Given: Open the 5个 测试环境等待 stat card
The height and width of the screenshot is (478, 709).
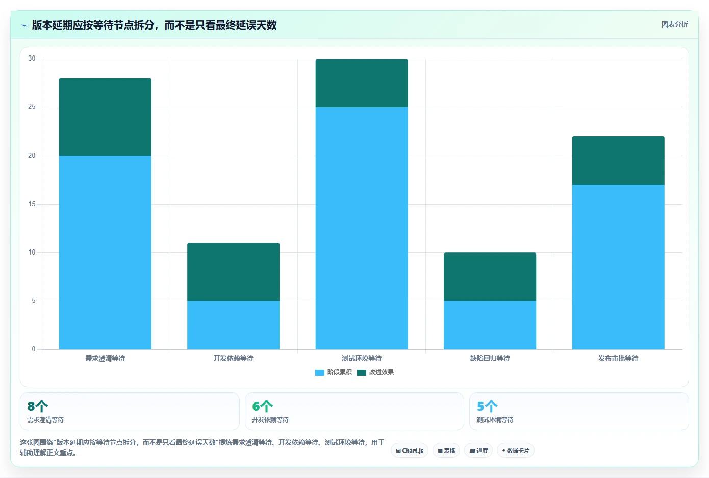Looking at the screenshot, I should (579, 411).
